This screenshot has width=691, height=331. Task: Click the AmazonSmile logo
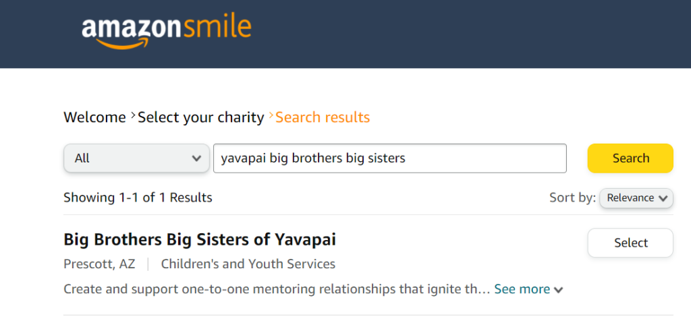pos(166,30)
